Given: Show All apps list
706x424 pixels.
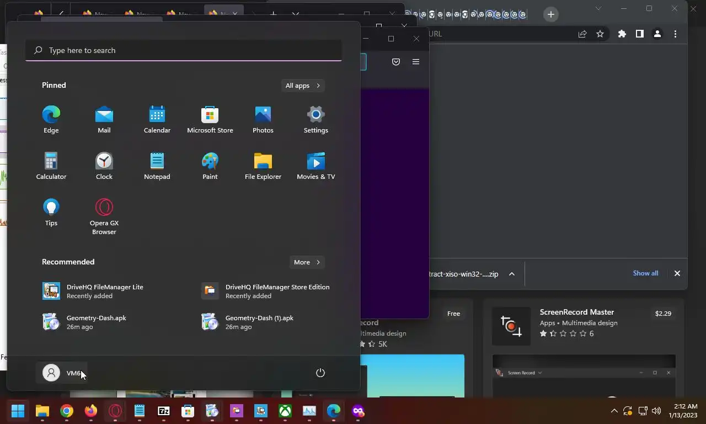Looking at the screenshot, I should point(303,86).
